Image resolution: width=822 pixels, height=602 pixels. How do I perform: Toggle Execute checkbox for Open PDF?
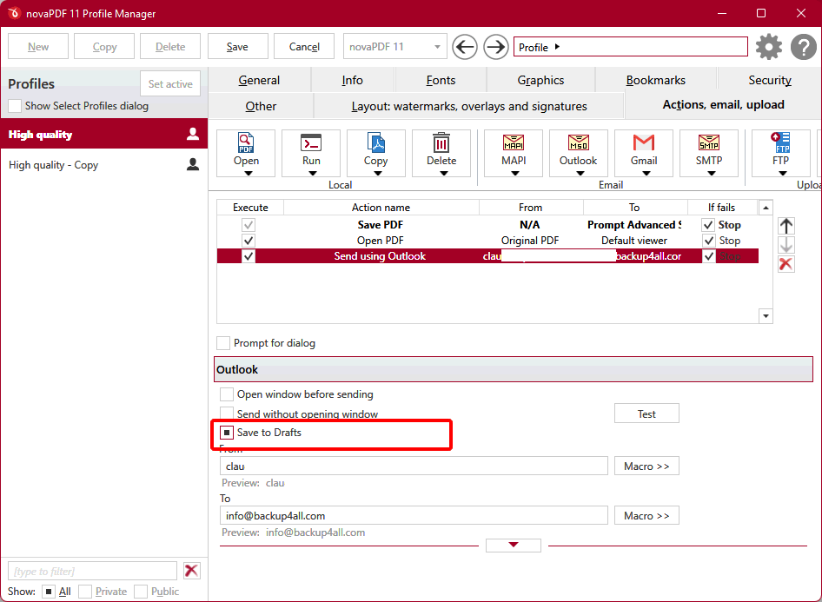(x=249, y=241)
